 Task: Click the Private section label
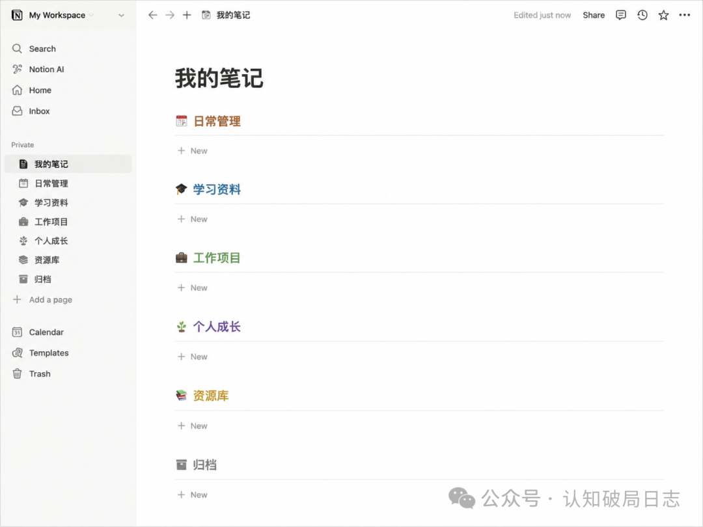tap(22, 144)
